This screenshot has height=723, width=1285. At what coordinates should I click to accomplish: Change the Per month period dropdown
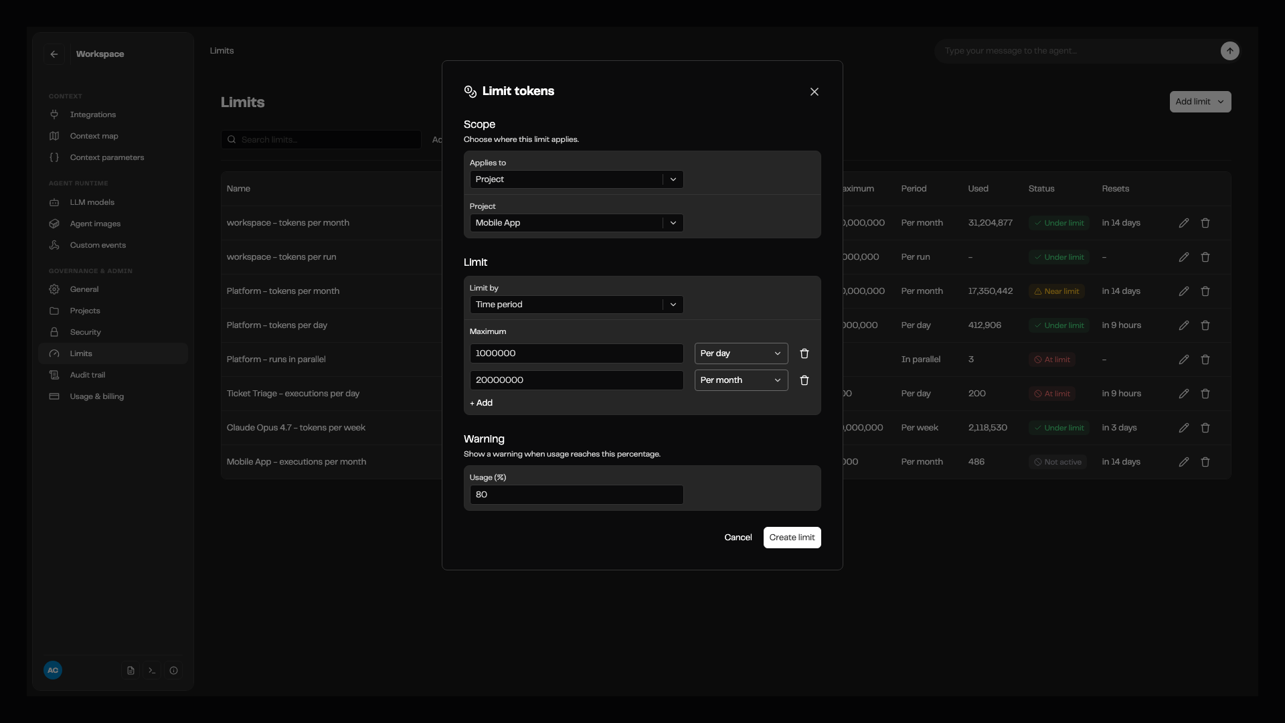pyautogui.click(x=741, y=380)
